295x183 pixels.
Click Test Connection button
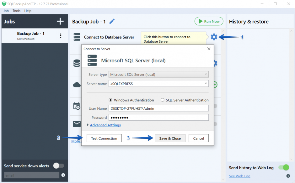(x=104, y=138)
